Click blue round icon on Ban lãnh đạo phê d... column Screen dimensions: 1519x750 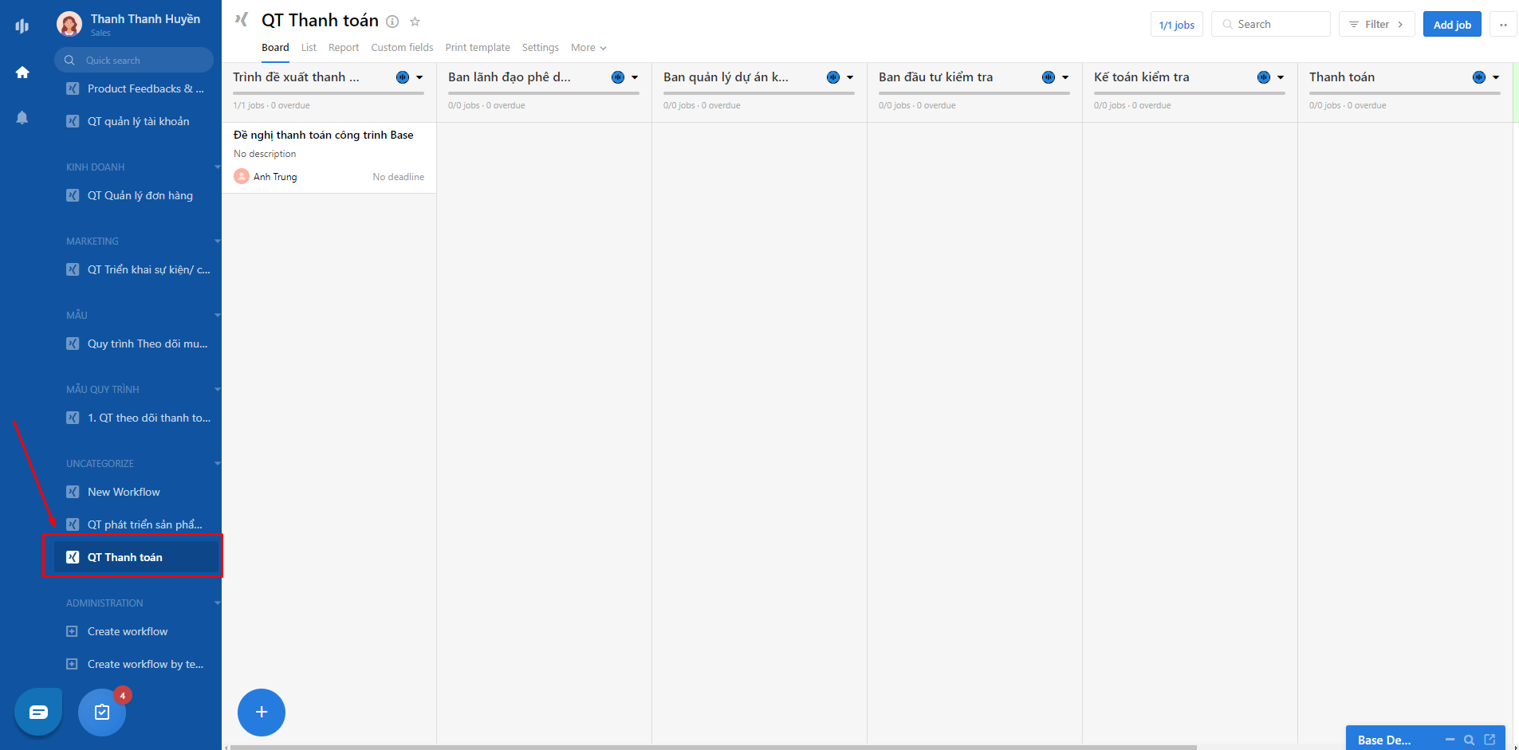click(618, 77)
